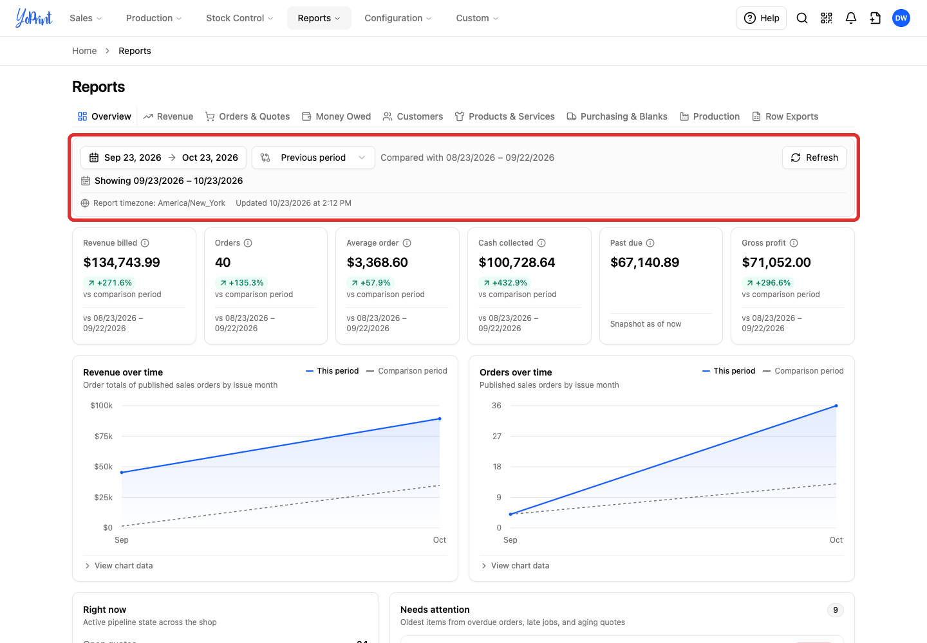Open the Configuration menu
The width and height of the screenshot is (927, 643).
pyautogui.click(x=398, y=18)
